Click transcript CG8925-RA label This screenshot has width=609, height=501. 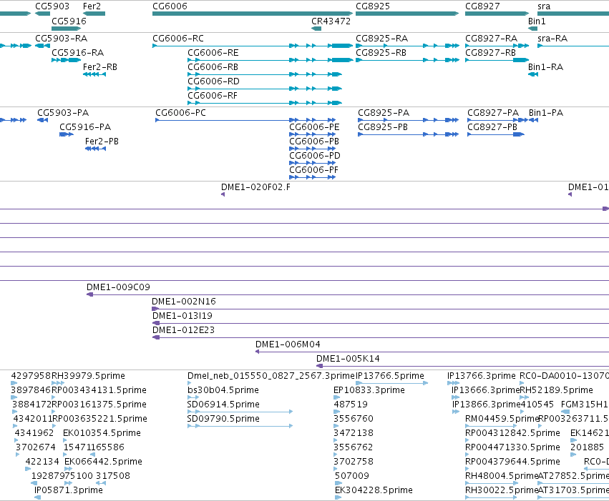382,39
